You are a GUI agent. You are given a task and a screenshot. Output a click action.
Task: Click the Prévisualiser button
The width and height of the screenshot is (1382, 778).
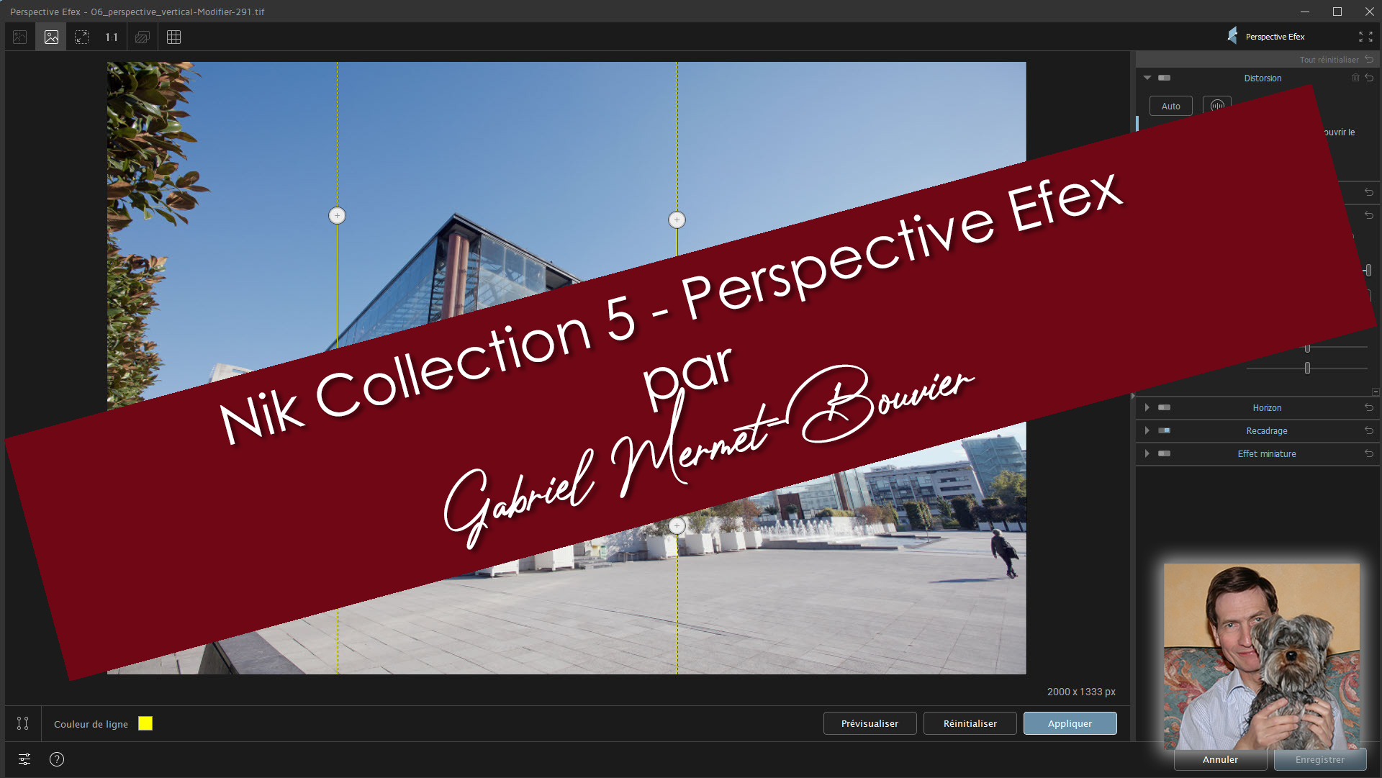click(870, 723)
